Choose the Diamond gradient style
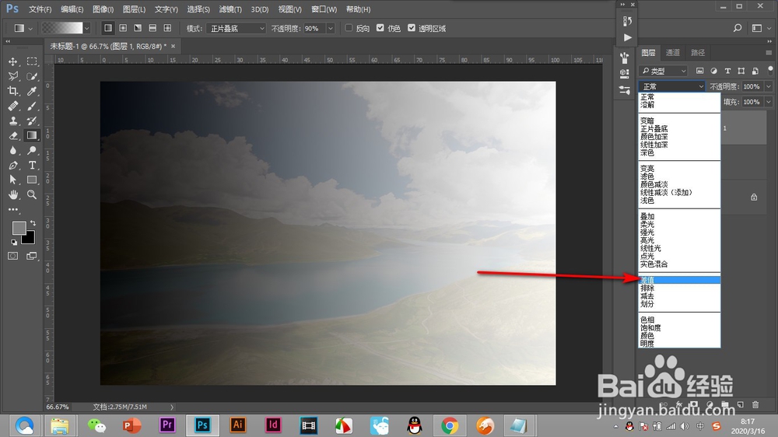This screenshot has width=778, height=437. [x=167, y=28]
